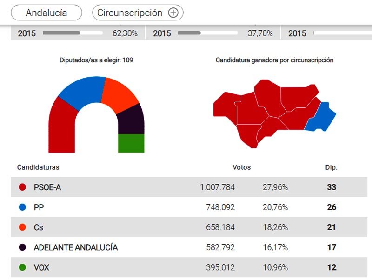
Task: Click the plus icon next to Circunscripción
Action: [x=173, y=13]
